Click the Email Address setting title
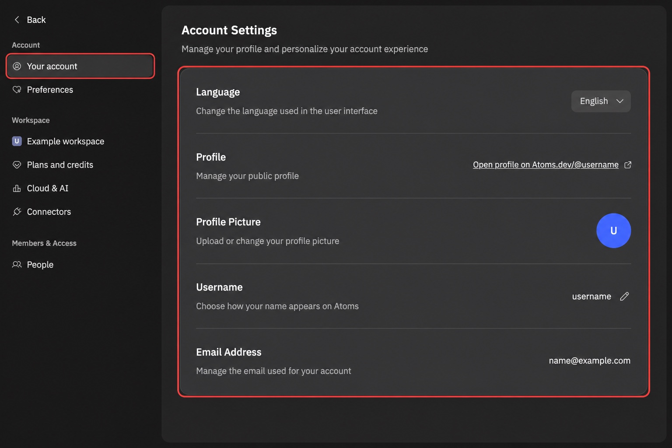The height and width of the screenshot is (448, 672). [229, 352]
